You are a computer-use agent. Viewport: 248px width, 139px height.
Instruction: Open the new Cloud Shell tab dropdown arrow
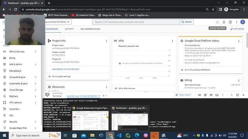107,96
